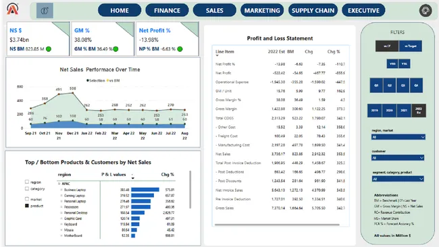The image size is (439, 247).
Task: Open the SUPPLY CHAIN page
Action: (313, 11)
